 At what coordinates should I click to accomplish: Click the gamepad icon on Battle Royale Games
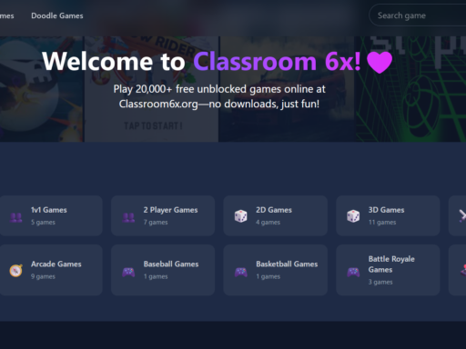[x=353, y=272]
